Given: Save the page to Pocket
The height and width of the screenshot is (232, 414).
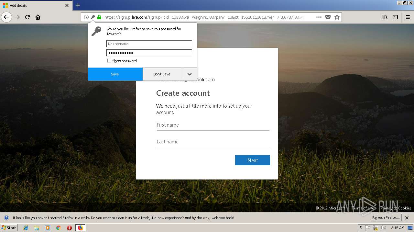Looking at the screenshot, I should [328, 17].
